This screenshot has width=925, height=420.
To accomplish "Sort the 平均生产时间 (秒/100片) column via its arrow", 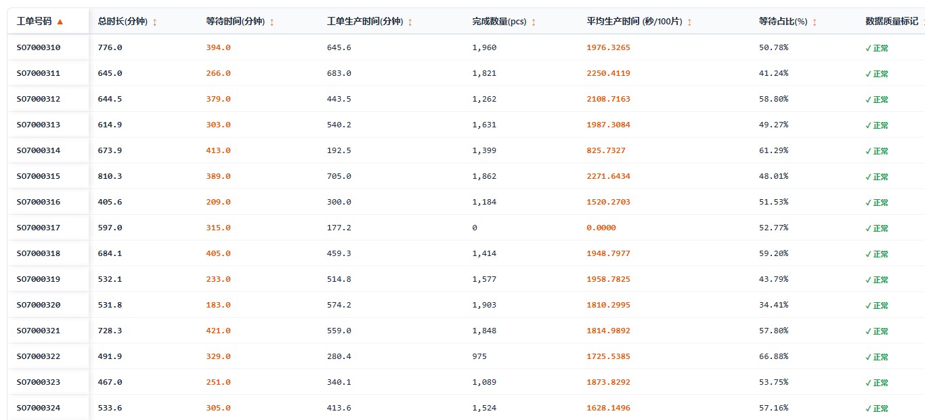I will pos(689,22).
